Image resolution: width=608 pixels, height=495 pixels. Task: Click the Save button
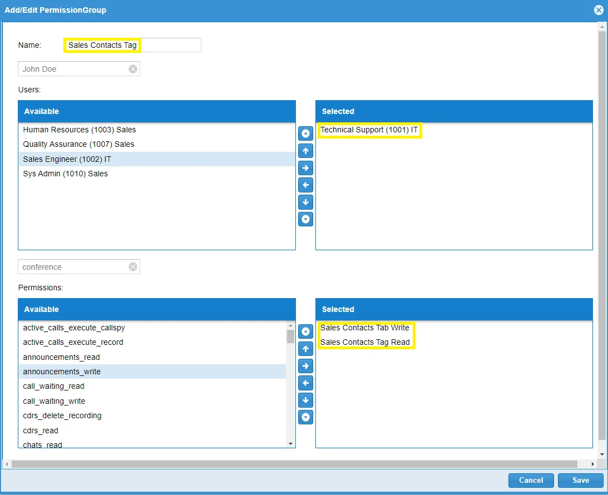coord(581,481)
